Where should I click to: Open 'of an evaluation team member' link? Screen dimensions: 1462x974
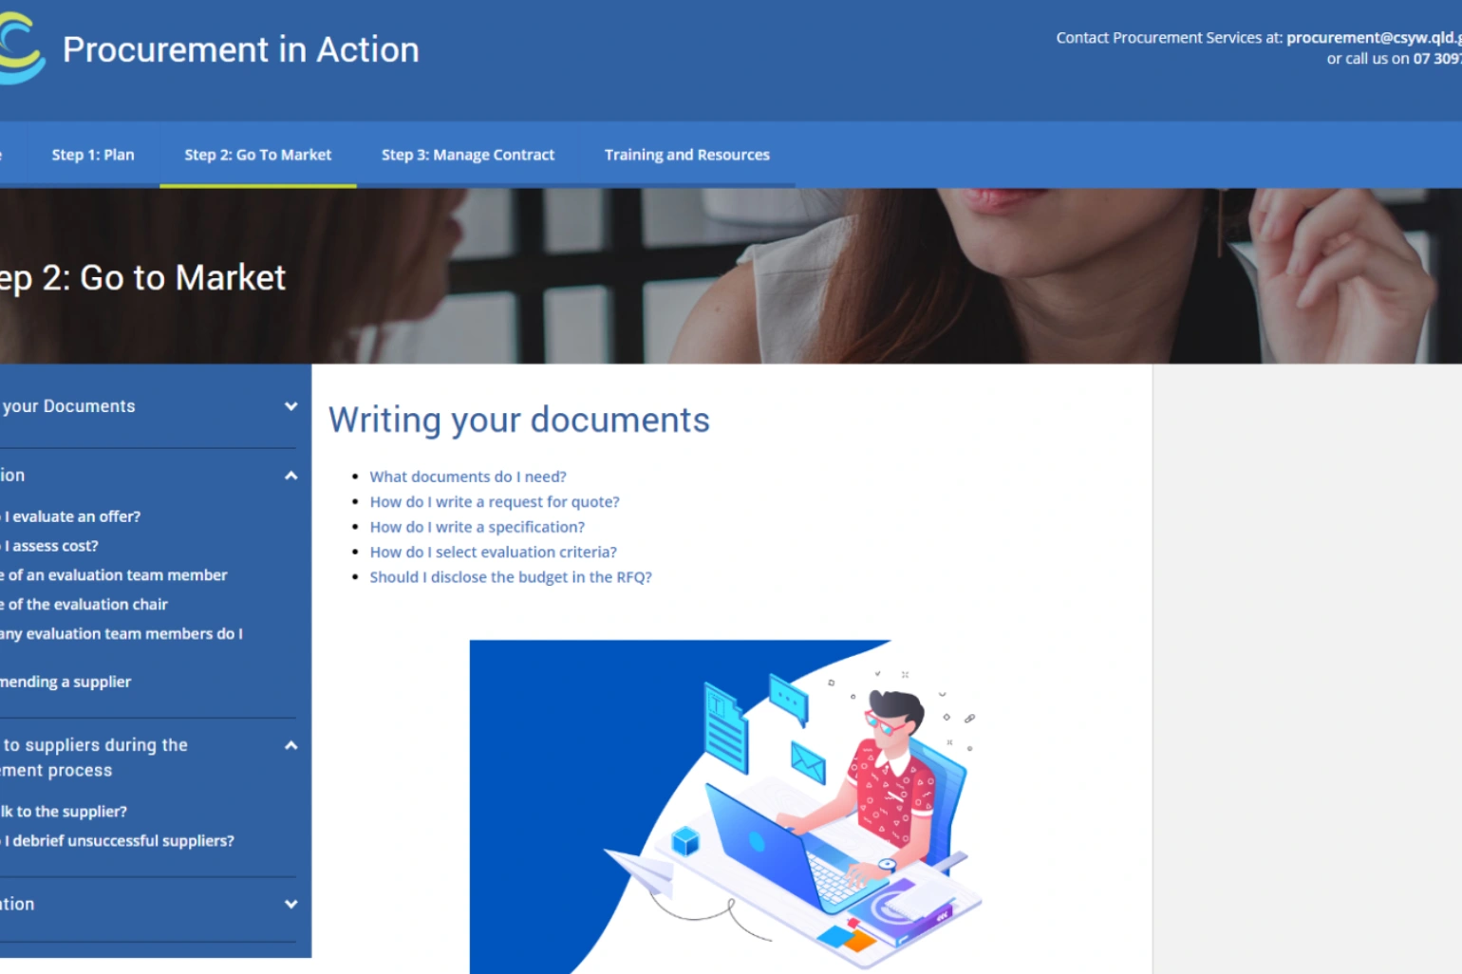114,575
